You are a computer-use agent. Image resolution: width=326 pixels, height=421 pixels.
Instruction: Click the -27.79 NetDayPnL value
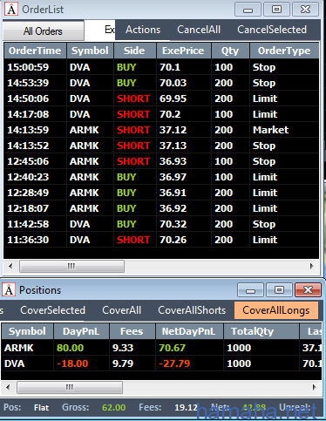(174, 363)
